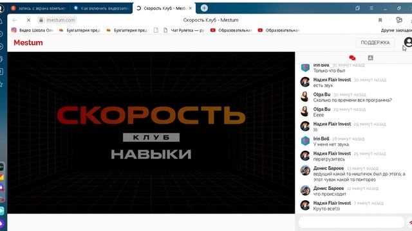Switch to 'Как включить видеозапись' tab
Image resolution: width=412 pixels, height=231 pixels.
click(102, 8)
